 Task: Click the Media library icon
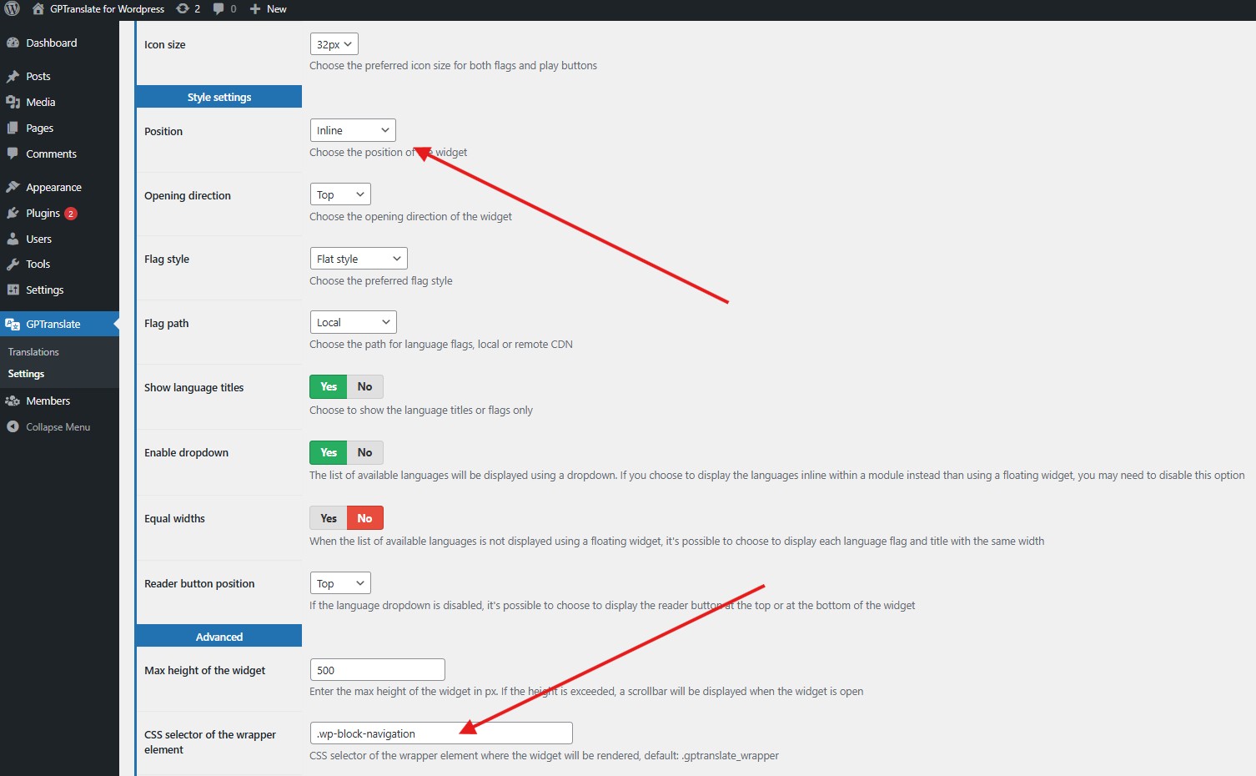pyautogui.click(x=13, y=102)
